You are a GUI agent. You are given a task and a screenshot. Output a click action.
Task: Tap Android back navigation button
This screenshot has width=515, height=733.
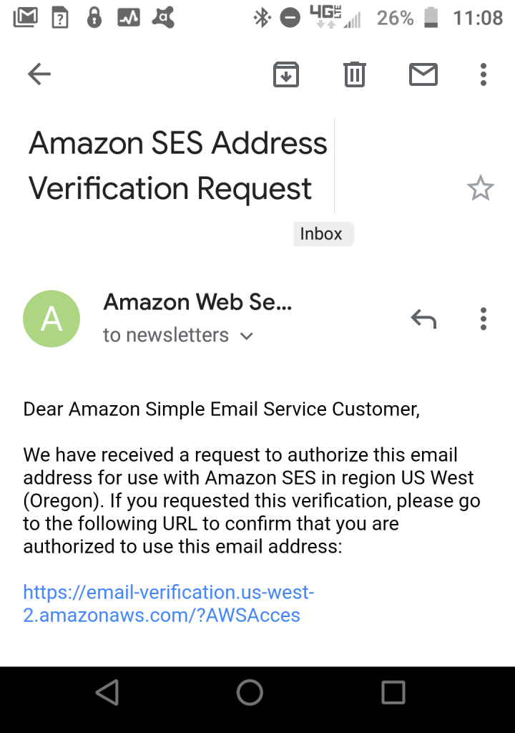coord(107,692)
